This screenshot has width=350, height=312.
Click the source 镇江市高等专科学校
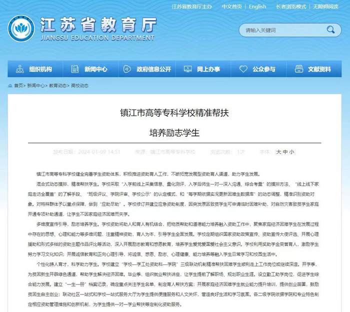173,152
